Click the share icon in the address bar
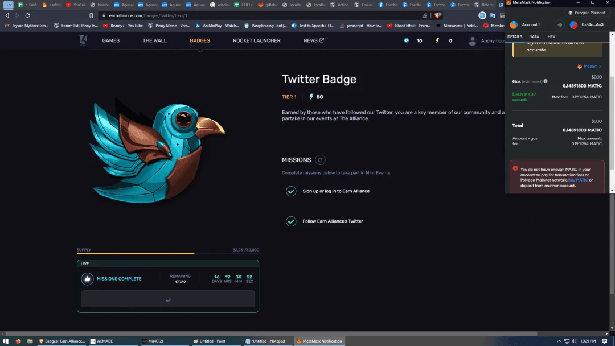 [x=425, y=15]
